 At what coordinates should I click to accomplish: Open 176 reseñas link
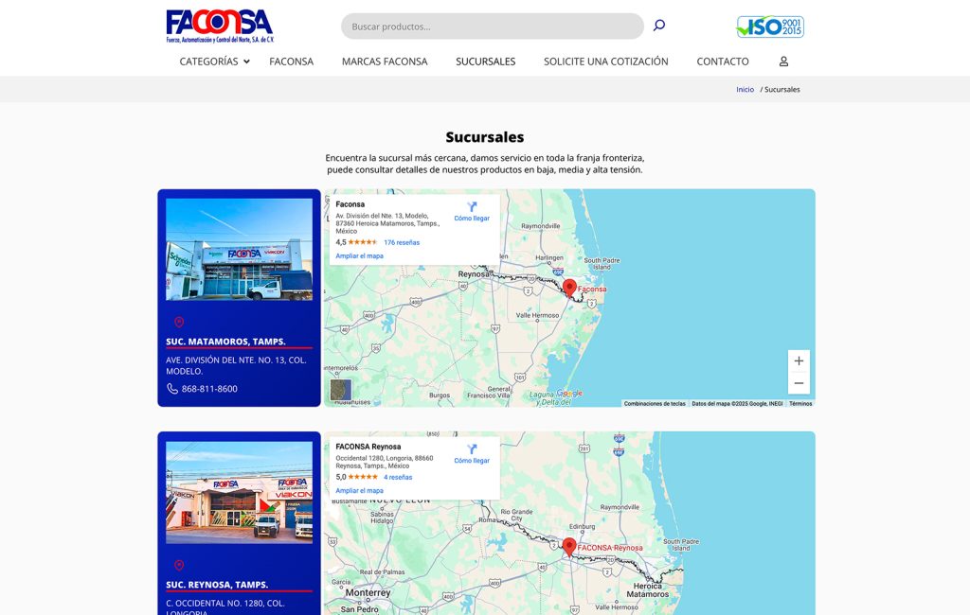click(x=402, y=242)
